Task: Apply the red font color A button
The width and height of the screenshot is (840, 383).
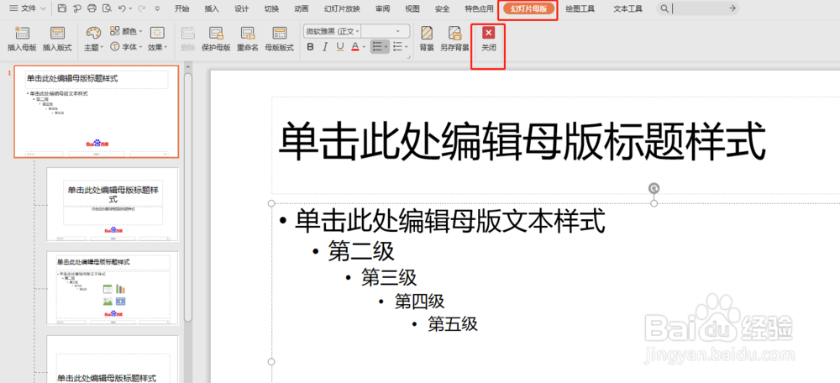Action: [354, 47]
